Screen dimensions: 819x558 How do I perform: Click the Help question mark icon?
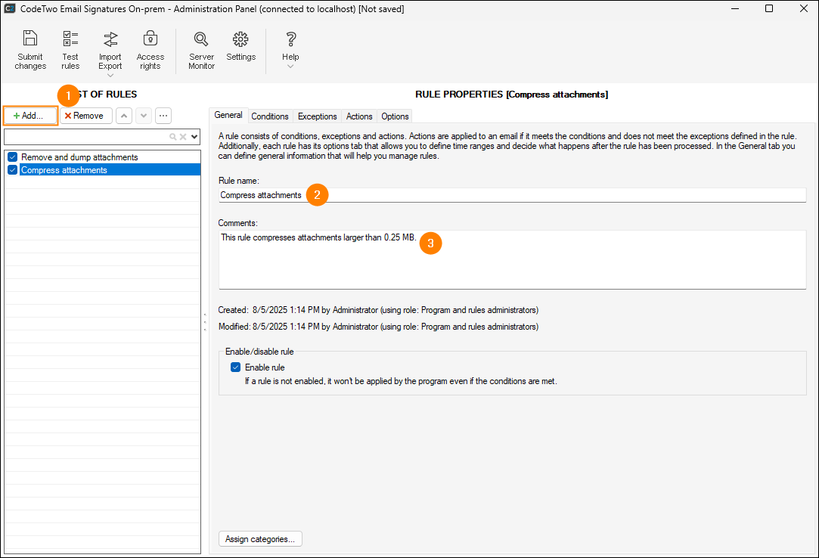pyautogui.click(x=290, y=39)
